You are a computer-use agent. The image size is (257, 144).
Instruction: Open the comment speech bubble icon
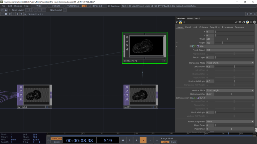coord(240,22)
